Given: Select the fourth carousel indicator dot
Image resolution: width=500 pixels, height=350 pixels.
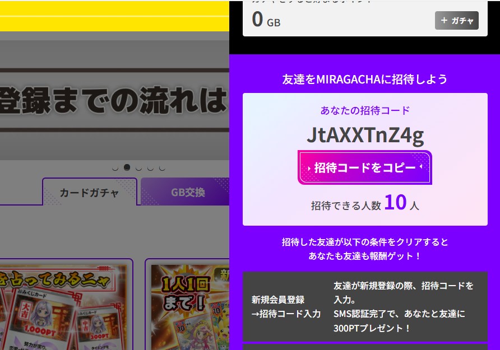Looking at the screenshot, I should click(151, 167).
